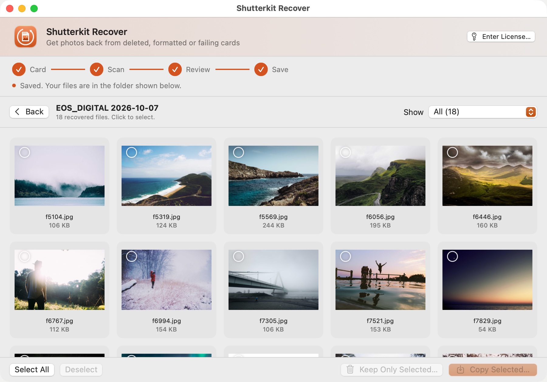Tick the f6056.jpg selection circle
Image resolution: width=547 pixels, height=382 pixels.
pos(346,152)
